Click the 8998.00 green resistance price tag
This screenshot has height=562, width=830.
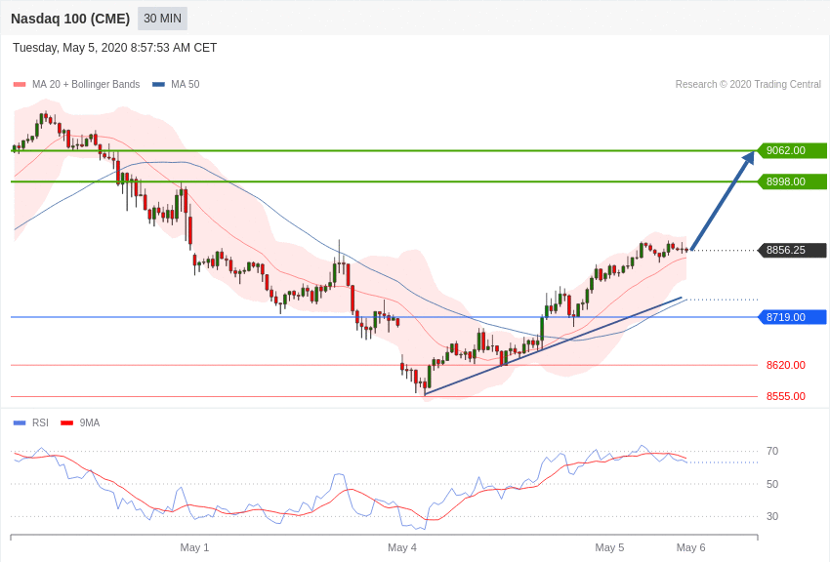point(793,181)
